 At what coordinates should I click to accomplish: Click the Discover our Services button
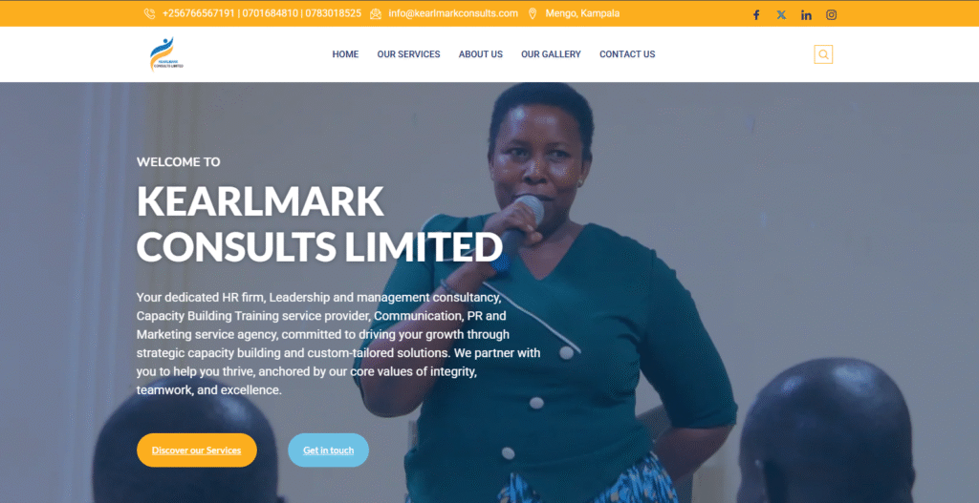[197, 450]
